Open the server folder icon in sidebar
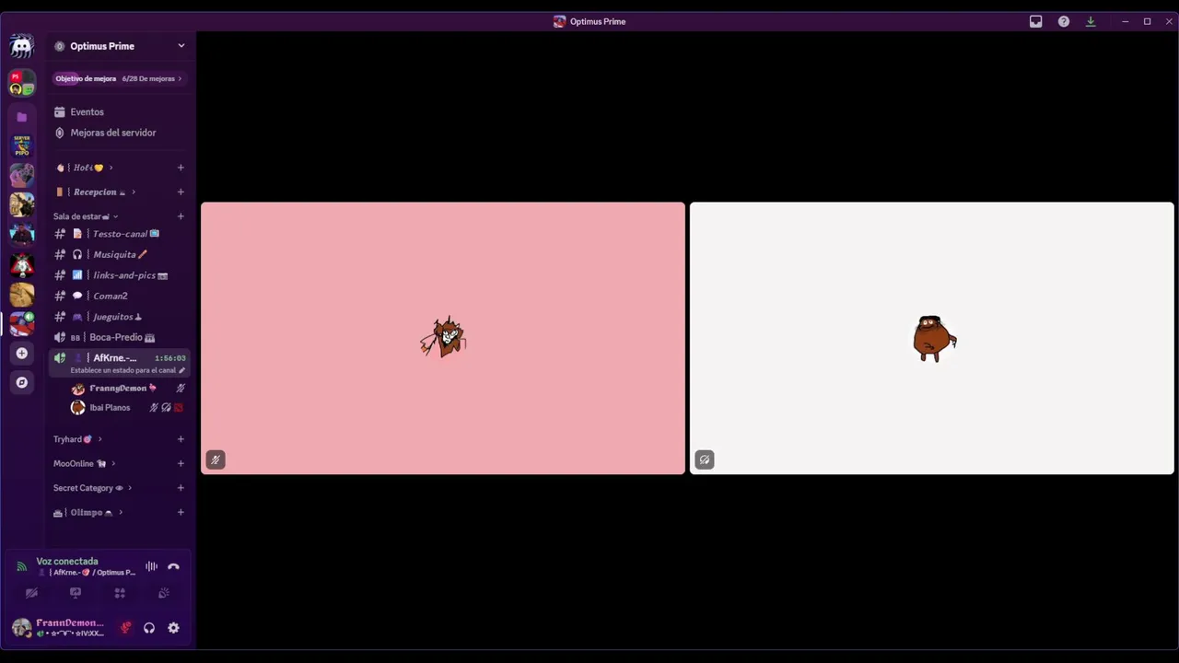This screenshot has height=663, width=1179. (x=22, y=117)
